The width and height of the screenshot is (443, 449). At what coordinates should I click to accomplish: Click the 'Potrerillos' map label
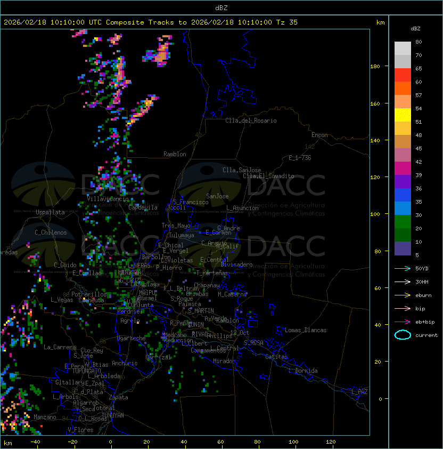(89, 294)
